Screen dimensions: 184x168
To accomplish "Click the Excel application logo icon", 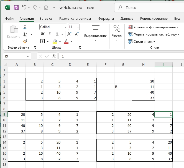I will (x=7, y=8).
